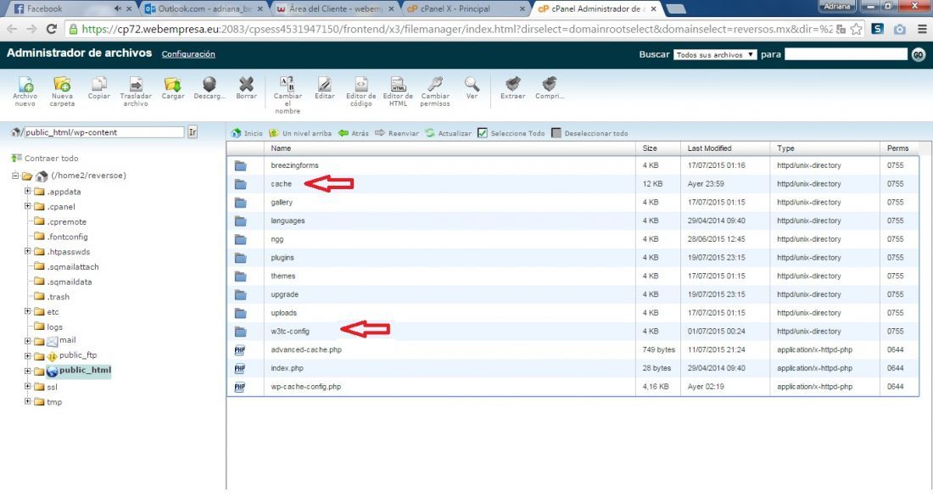Click Deseleccionar todo checkbox

coord(556,133)
